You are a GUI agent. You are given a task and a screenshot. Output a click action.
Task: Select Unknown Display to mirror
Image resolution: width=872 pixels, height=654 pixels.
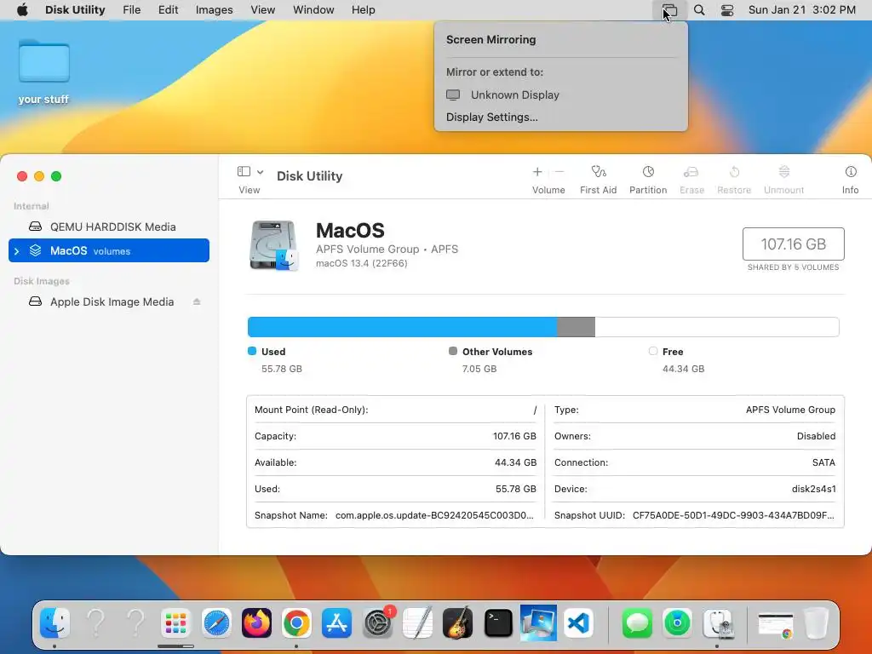(x=560, y=95)
